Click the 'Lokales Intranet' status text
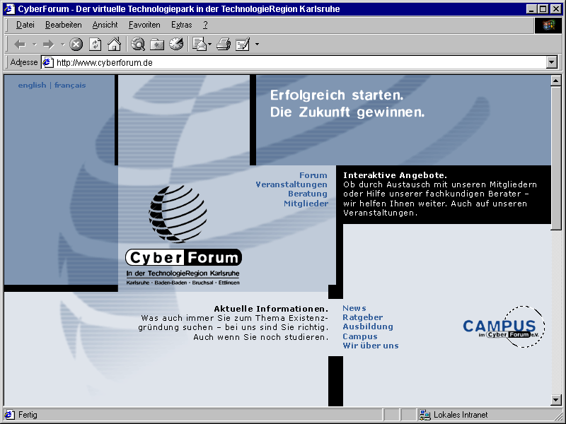 point(461,415)
